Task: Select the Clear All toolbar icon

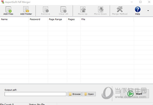Action: 63,11
